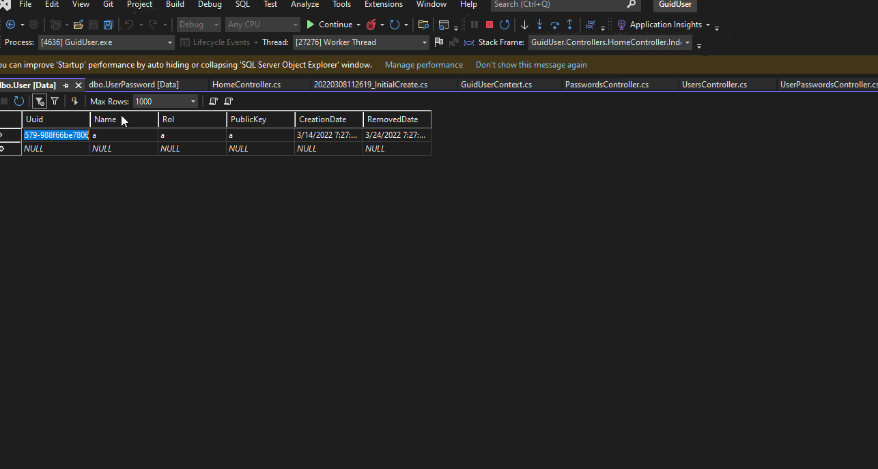Click the plain funnel filter icon

pyautogui.click(x=55, y=101)
